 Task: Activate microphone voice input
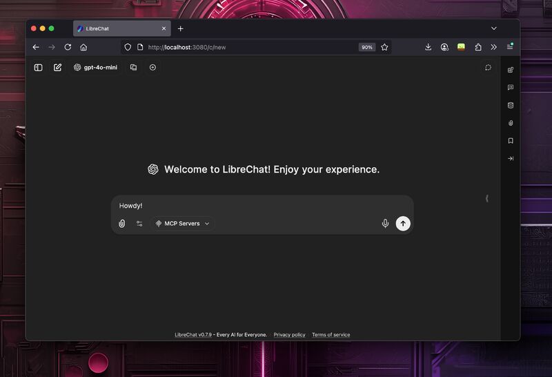coord(385,224)
